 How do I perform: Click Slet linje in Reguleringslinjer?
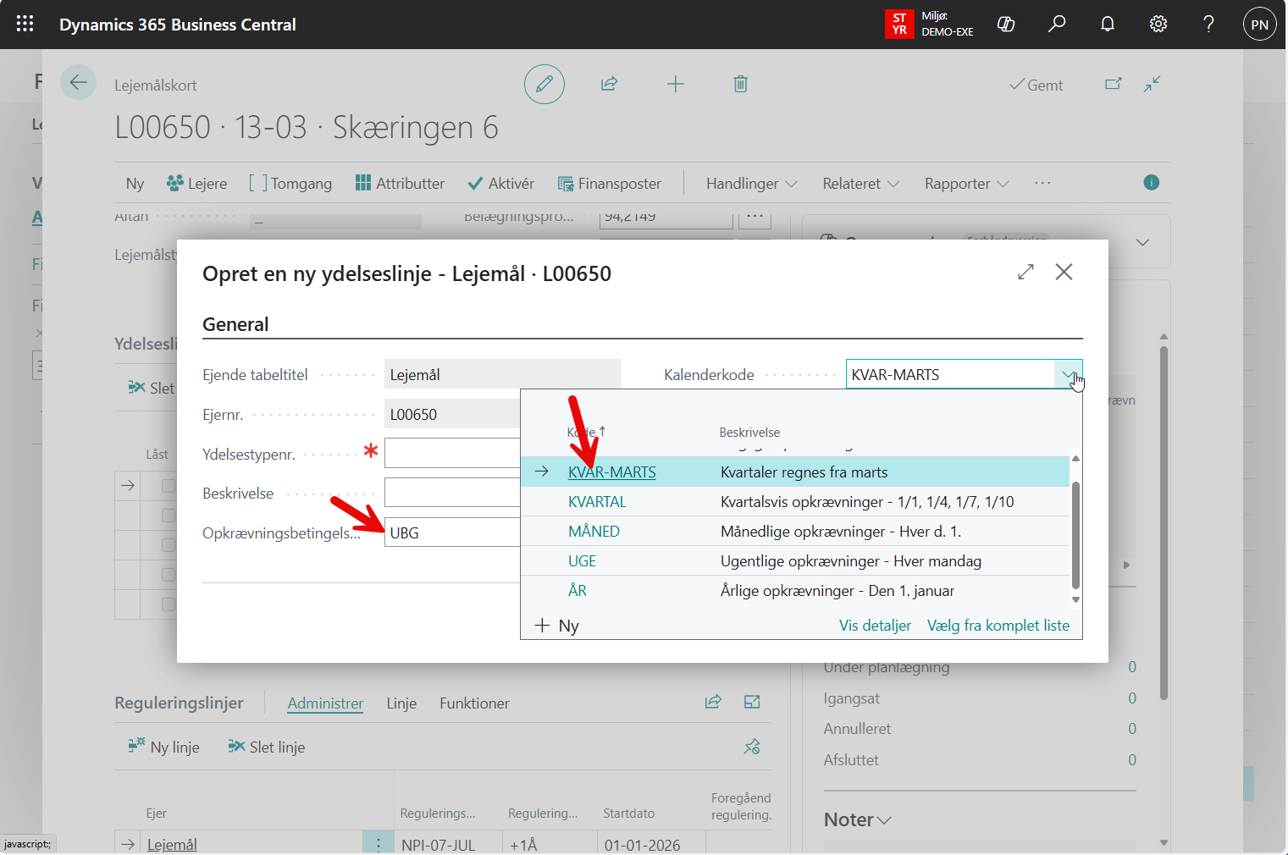pos(267,747)
